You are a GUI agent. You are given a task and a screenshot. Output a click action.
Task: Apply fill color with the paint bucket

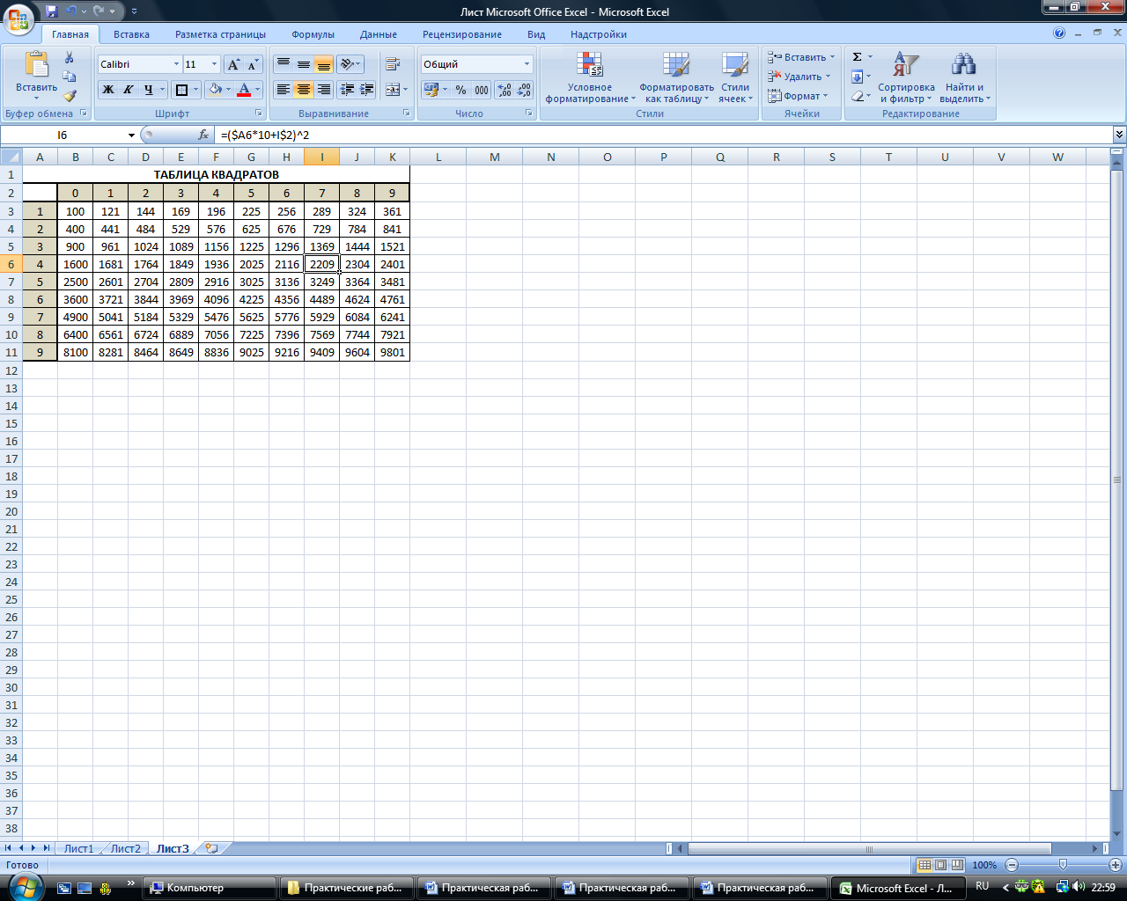[215, 90]
